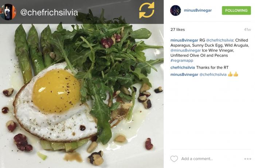Click @chefrichsilvia overlay text on photo
Screen dimensions: 255x168
tap(49, 12)
